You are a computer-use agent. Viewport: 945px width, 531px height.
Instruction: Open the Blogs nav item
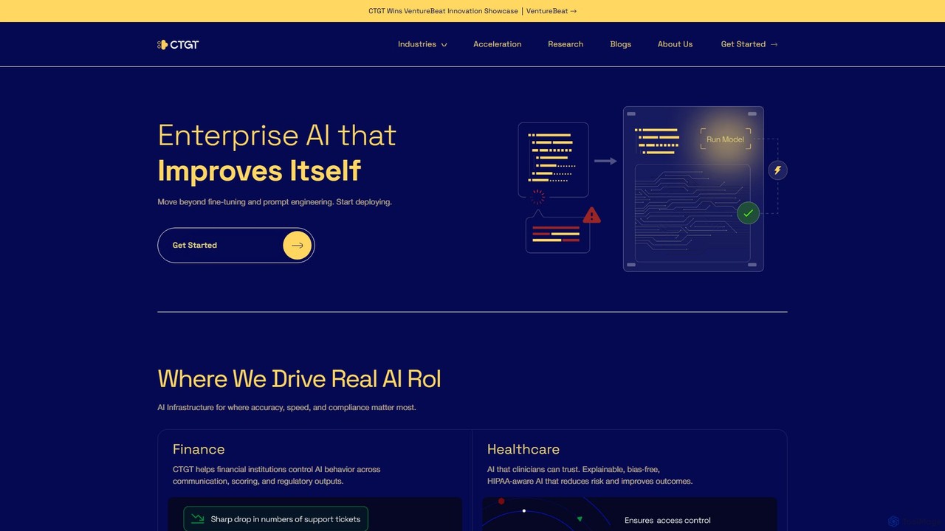coord(620,44)
